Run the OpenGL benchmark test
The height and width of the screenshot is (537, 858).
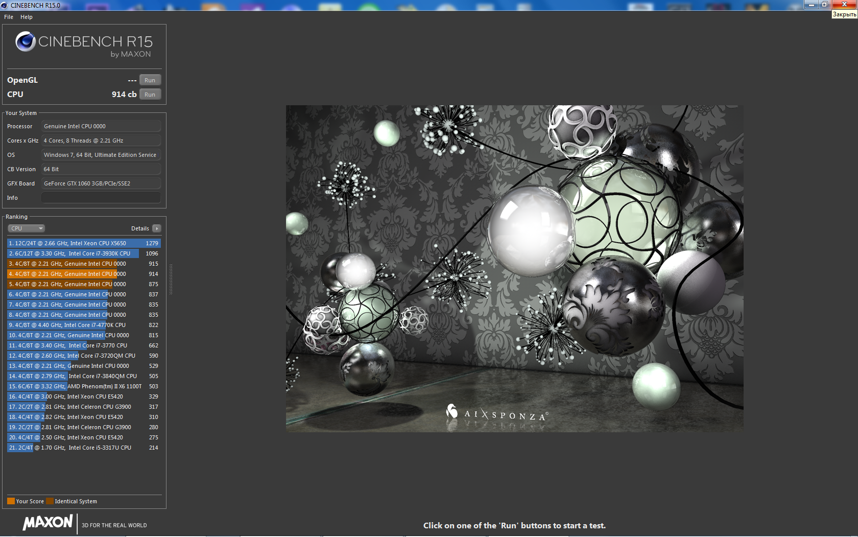[x=150, y=80]
